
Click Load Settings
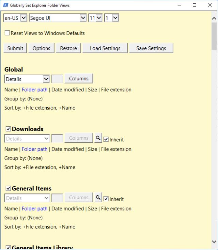[105, 48]
